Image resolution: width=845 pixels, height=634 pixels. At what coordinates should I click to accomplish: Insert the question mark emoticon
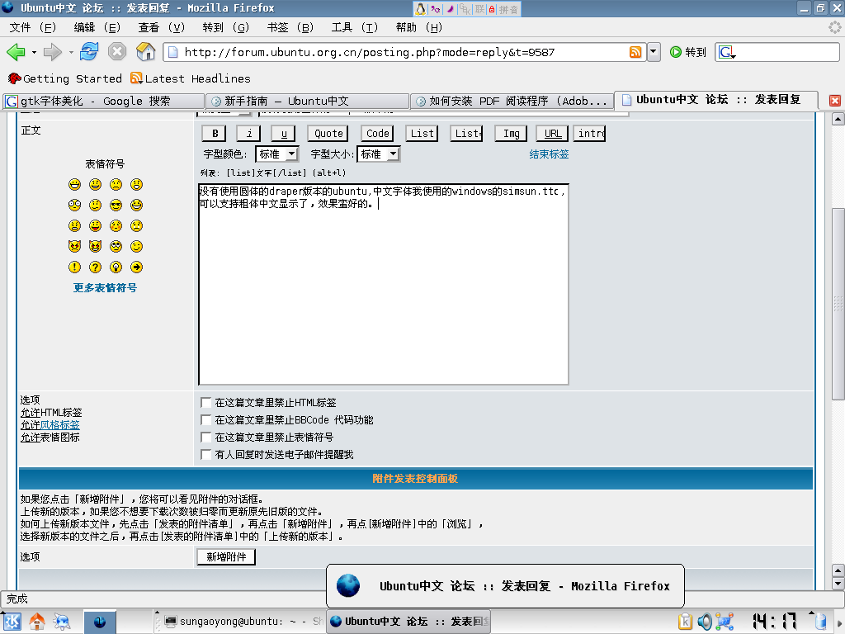96,267
